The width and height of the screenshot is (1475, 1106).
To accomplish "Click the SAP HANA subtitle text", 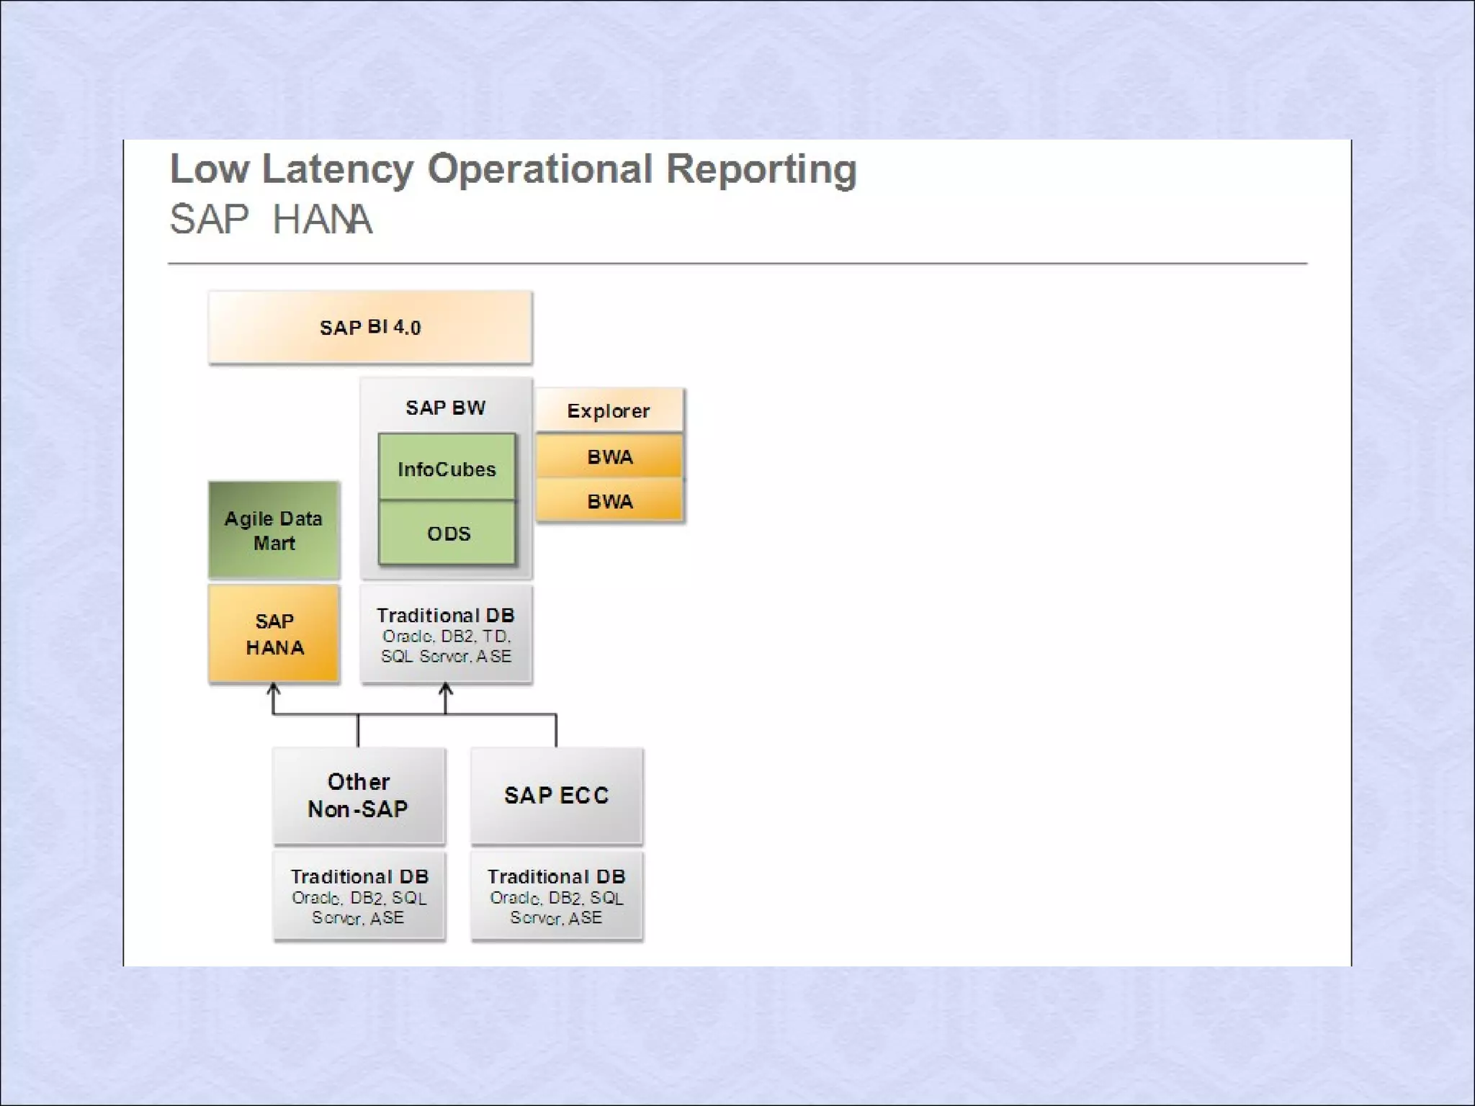I will [x=271, y=219].
